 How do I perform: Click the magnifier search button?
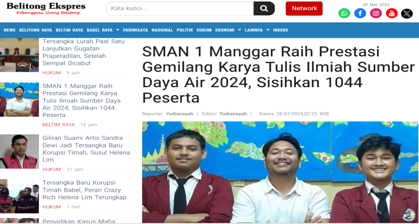pos(264,8)
